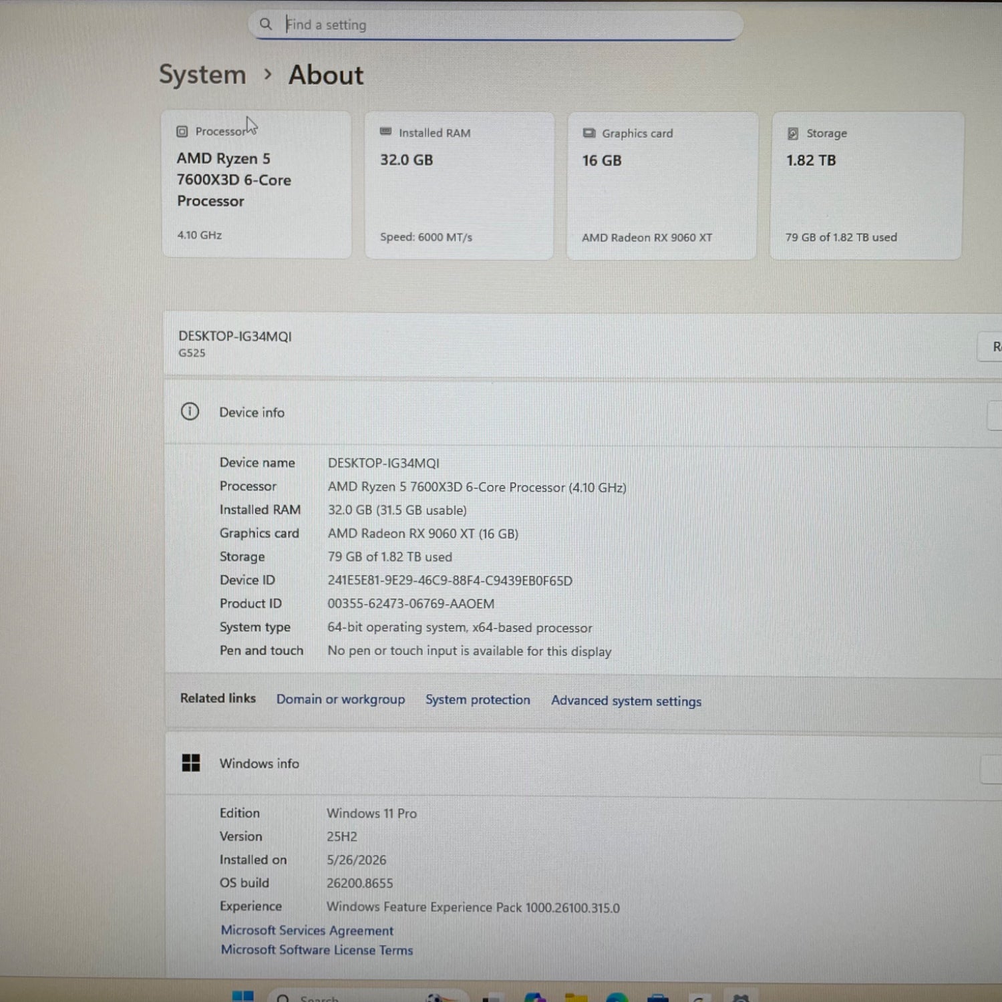This screenshot has height=1002, width=1002.
Task: Click the Installed RAM memory icon
Action: pos(385,132)
